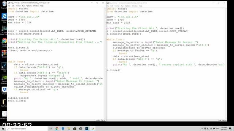Click the PORT = 6789 line in client
The width and height of the screenshot is (234, 131).
pos(115,20)
